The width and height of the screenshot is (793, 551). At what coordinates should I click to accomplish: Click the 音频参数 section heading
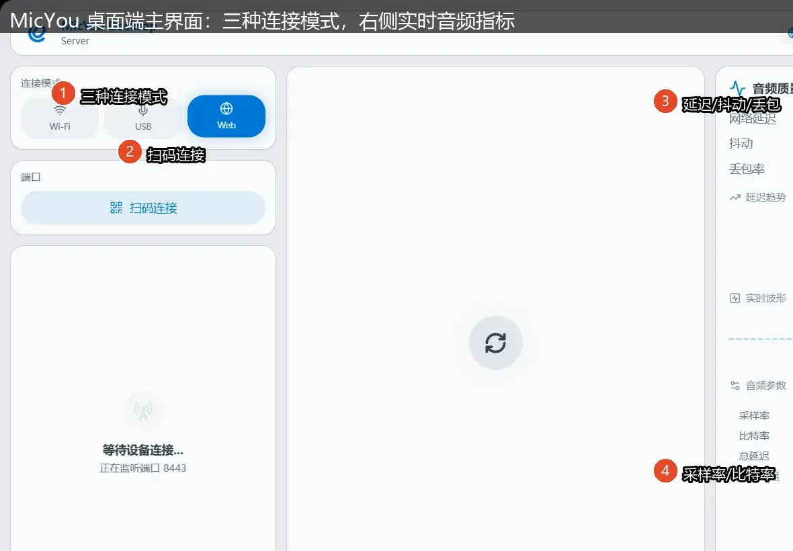click(765, 386)
